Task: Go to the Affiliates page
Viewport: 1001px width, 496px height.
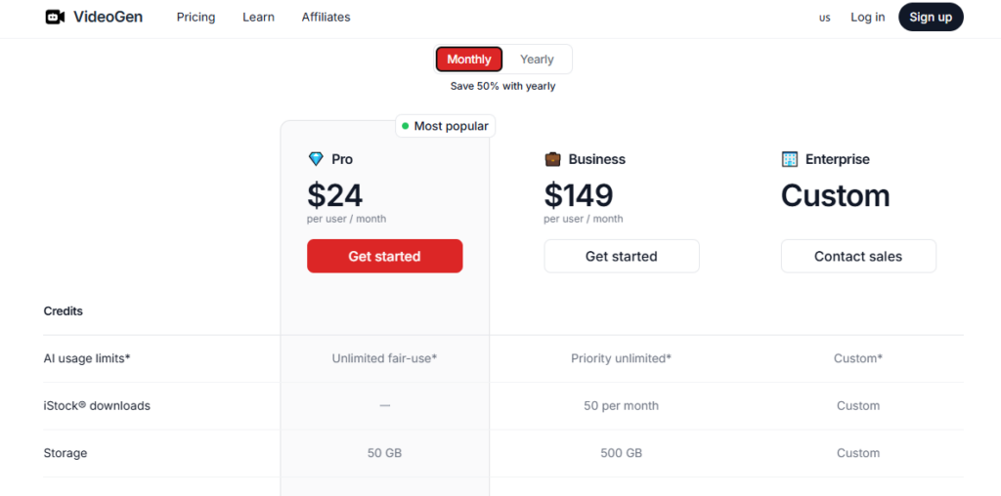Action: coord(326,17)
